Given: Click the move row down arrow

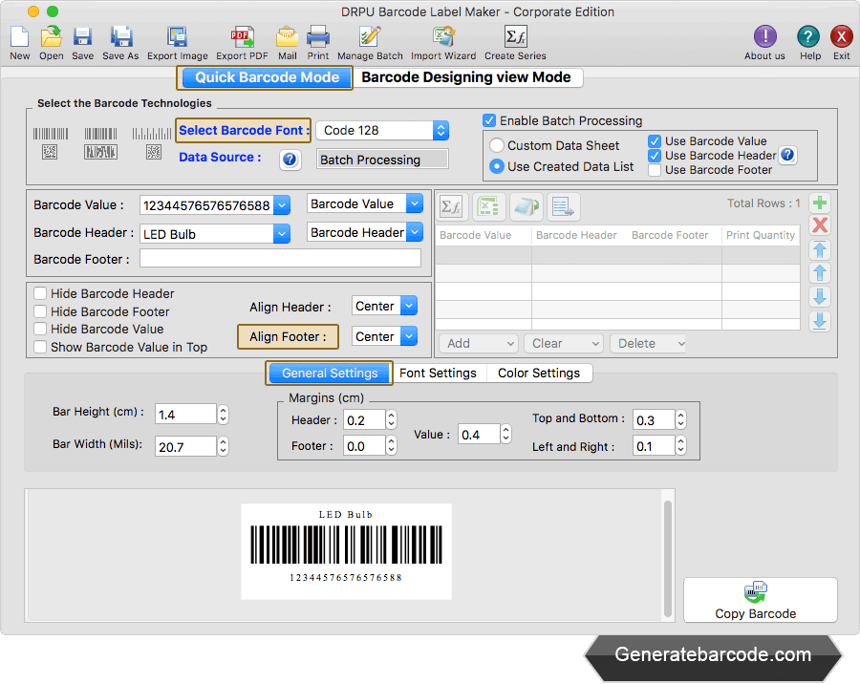Looking at the screenshot, I should pyautogui.click(x=820, y=297).
